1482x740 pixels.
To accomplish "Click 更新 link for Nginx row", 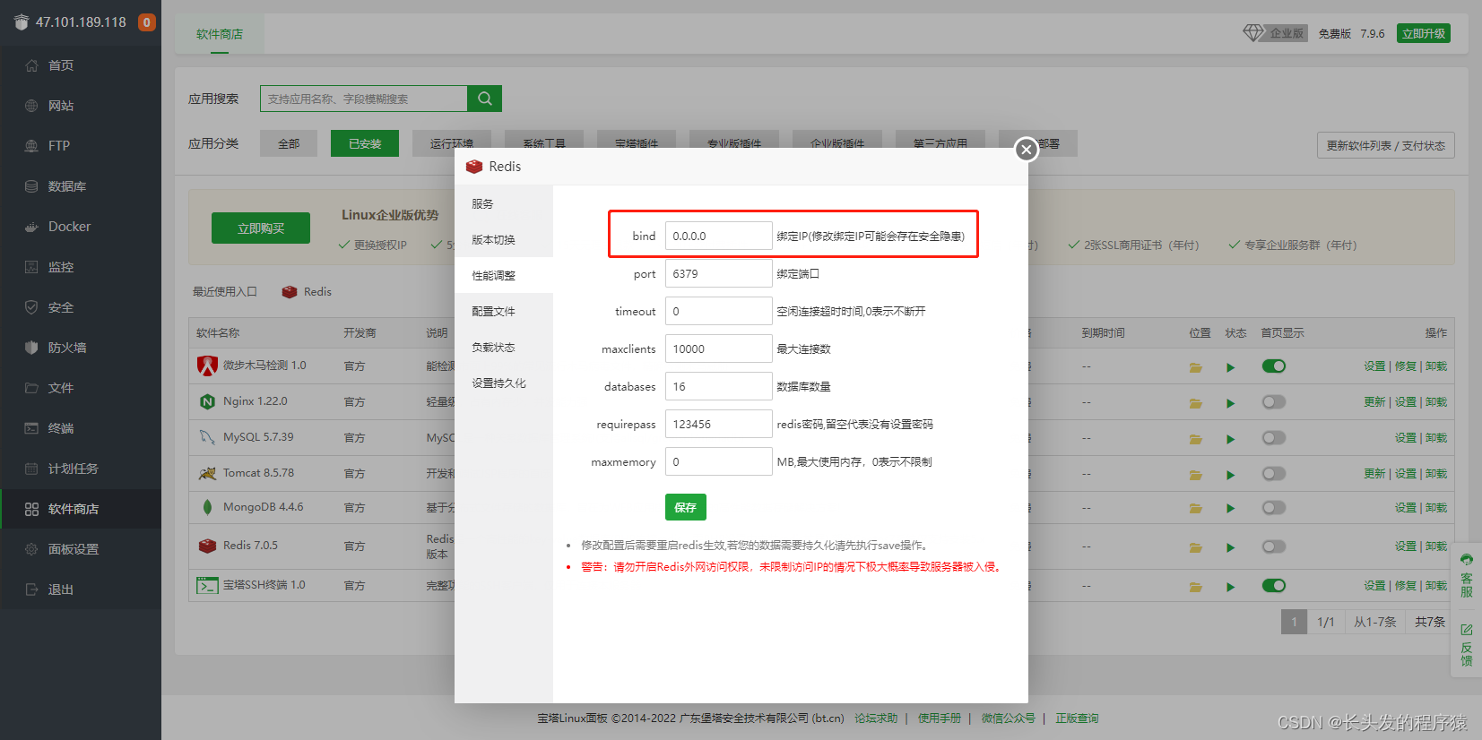I will point(1374,401).
